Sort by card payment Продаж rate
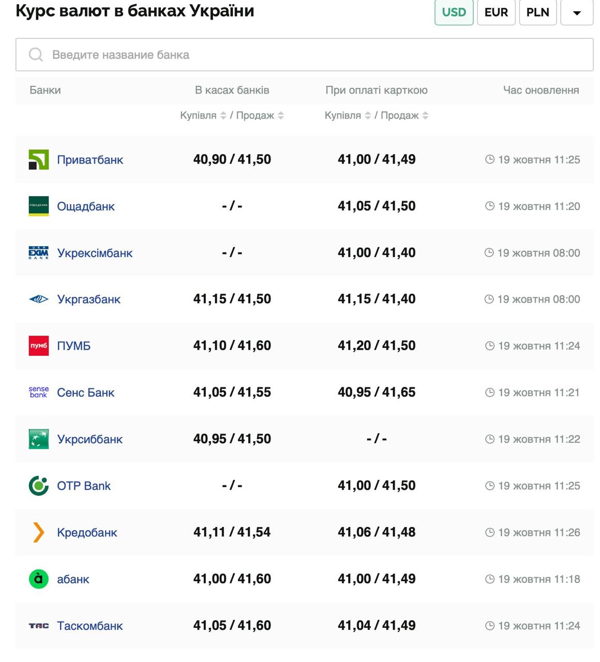Screen dimensions: 600x662 [x=425, y=115]
